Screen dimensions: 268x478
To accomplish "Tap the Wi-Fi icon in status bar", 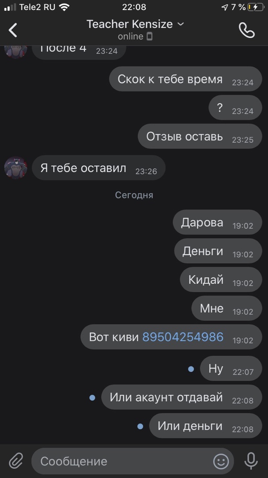I will click(x=64, y=7).
